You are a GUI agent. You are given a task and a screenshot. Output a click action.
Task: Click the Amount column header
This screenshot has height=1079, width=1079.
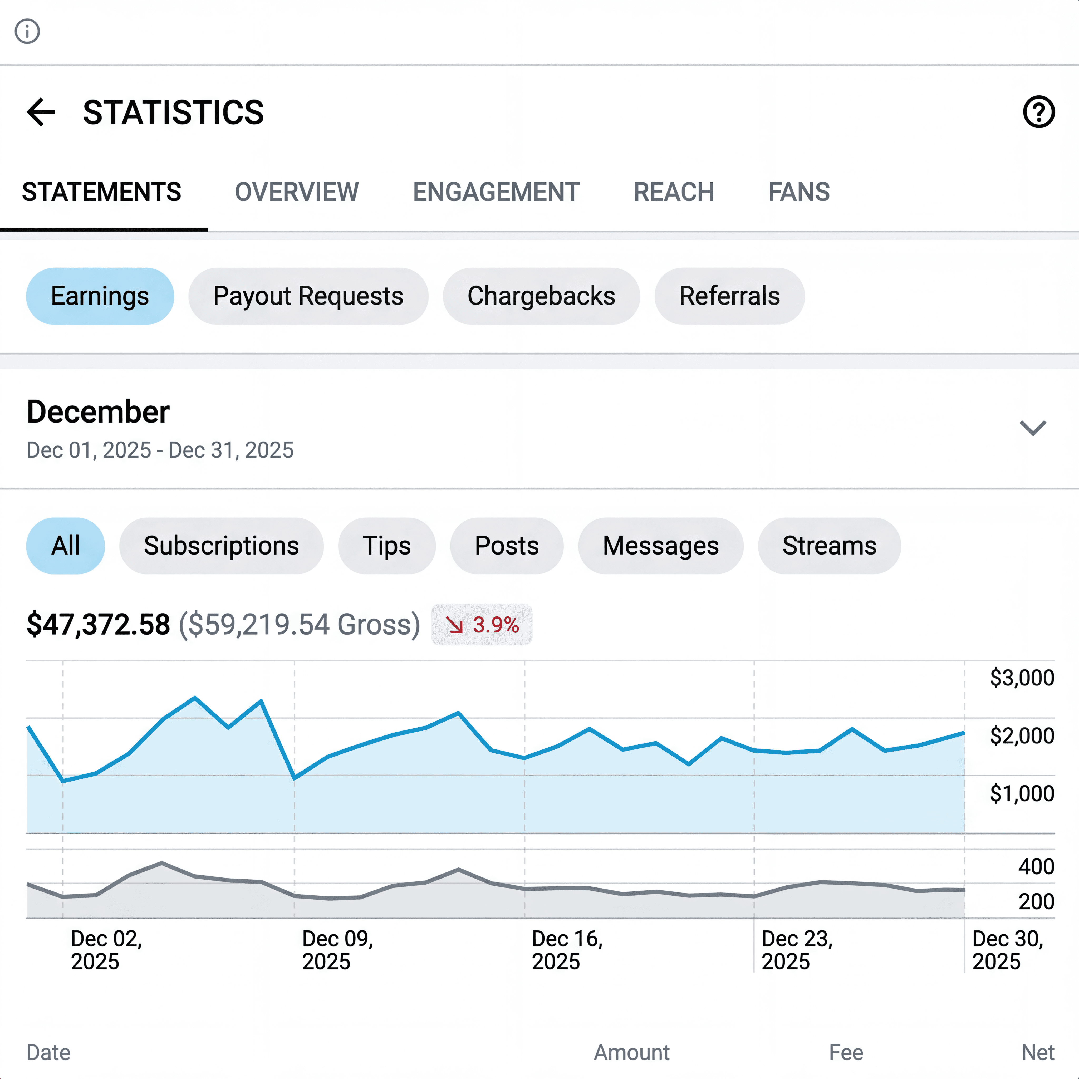631,1052
